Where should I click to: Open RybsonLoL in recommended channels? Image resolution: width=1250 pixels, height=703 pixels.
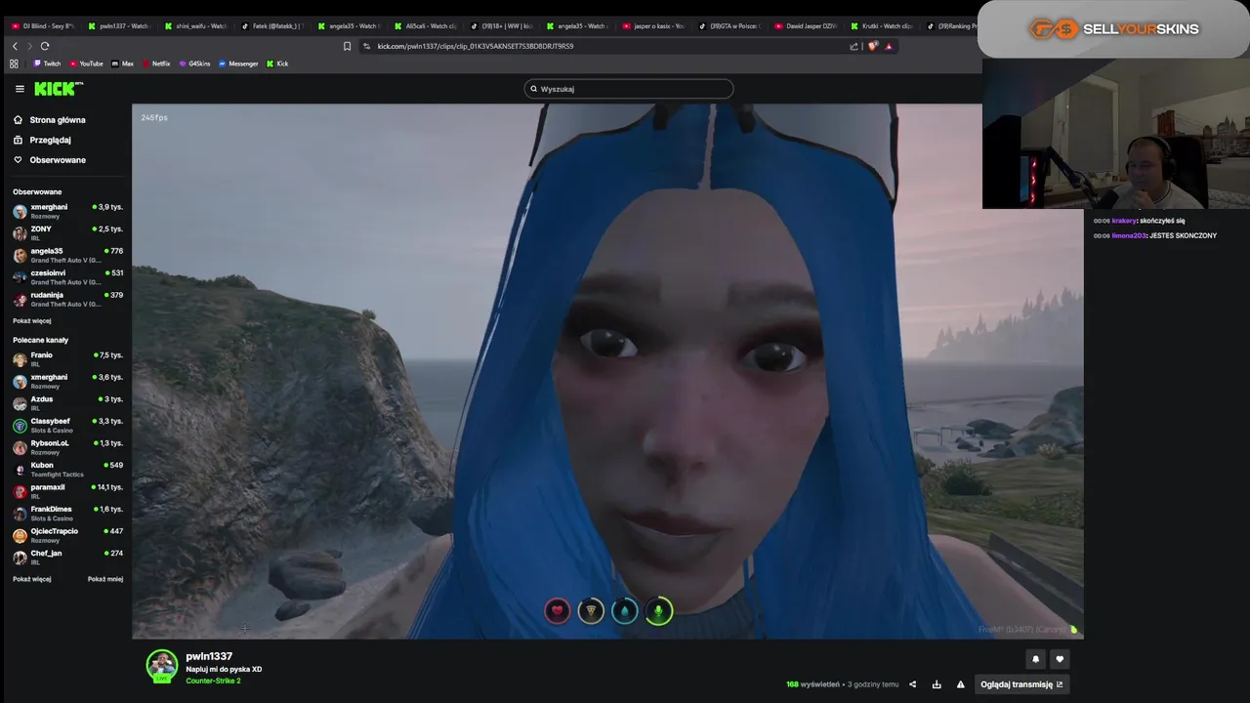click(67, 447)
